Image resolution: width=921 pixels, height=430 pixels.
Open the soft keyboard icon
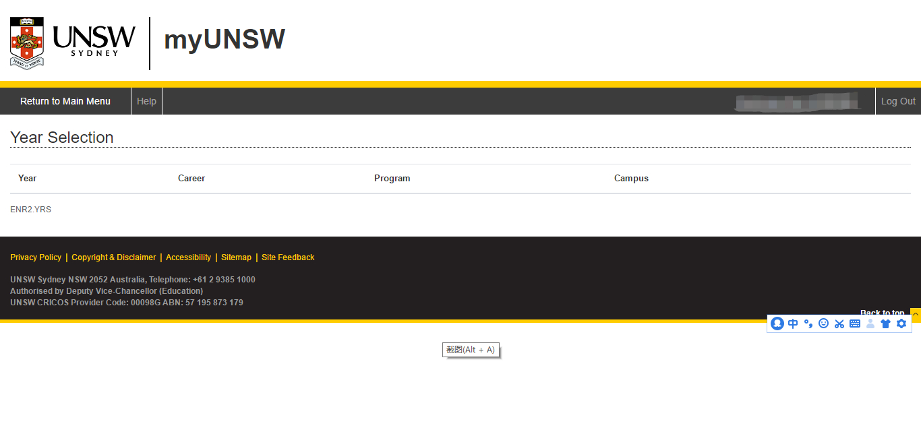click(855, 324)
